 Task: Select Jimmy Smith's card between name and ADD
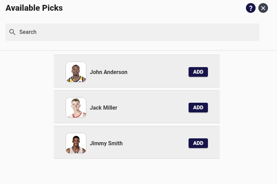pos(155,143)
